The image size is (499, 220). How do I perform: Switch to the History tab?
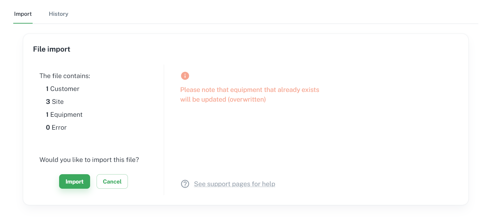point(58,14)
